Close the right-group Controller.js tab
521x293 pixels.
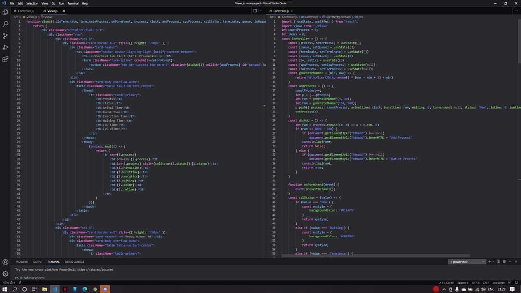[292, 11]
